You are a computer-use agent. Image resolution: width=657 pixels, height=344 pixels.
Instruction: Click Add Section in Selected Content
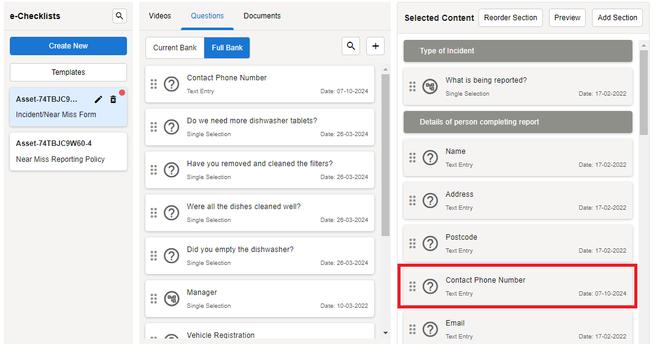pos(617,18)
